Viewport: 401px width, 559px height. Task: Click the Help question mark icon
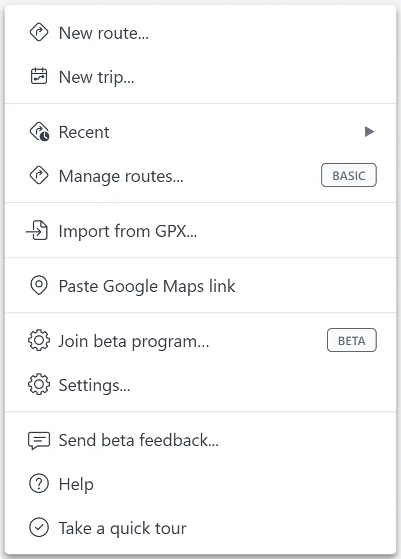click(x=39, y=484)
